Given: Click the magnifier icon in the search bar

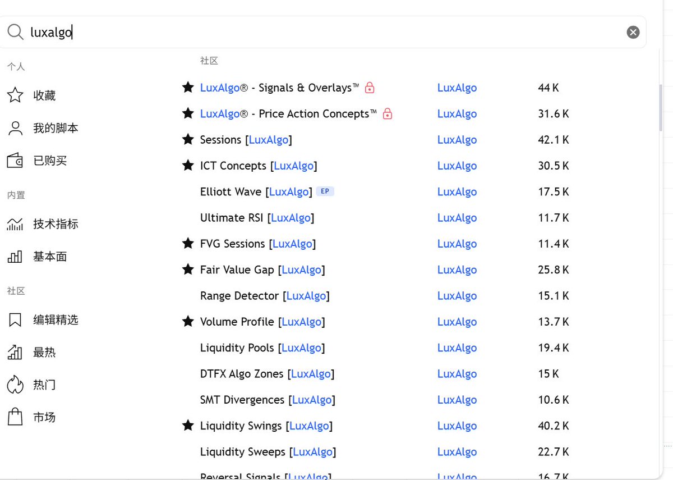Looking at the screenshot, I should (x=15, y=32).
